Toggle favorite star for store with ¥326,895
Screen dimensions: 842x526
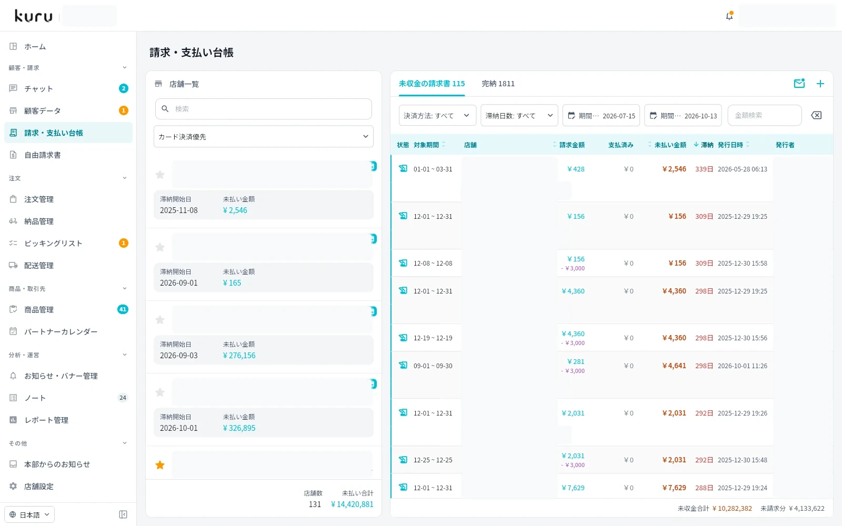[x=160, y=392]
